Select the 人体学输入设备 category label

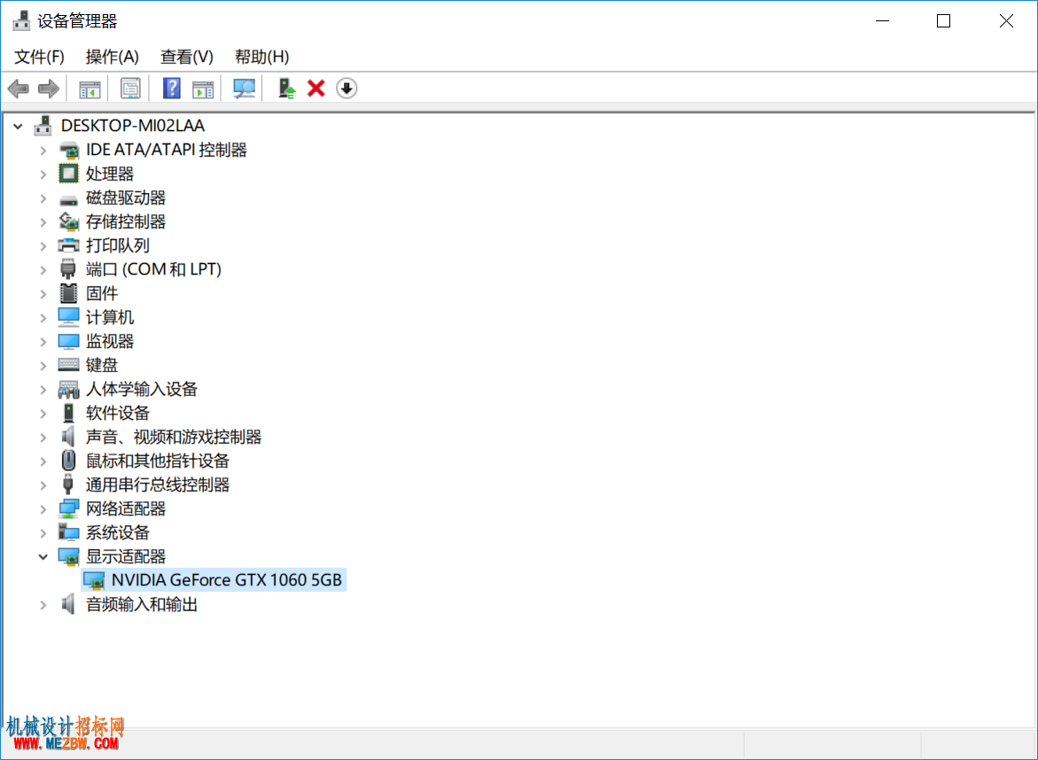coord(142,389)
